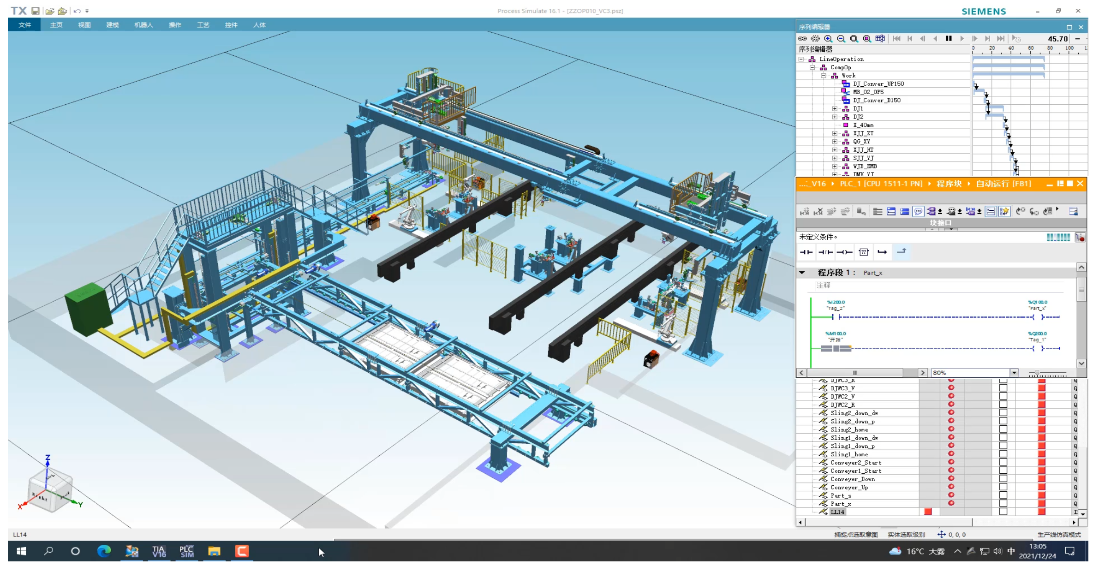Open the 文件 menu
This screenshot has width=1093, height=566.
click(x=24, y=25)
